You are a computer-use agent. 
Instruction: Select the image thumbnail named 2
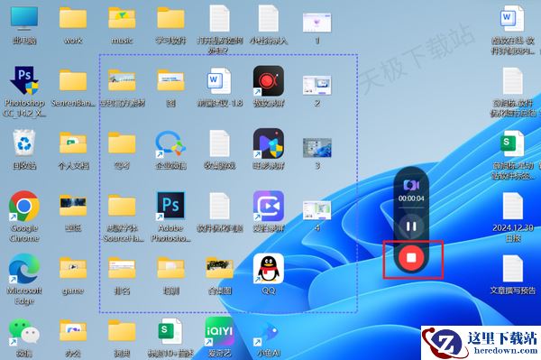[x=317, y=85]
